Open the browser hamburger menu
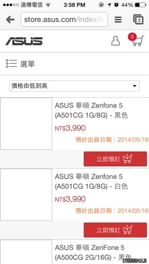149x264 pixels. coord(118,20)
